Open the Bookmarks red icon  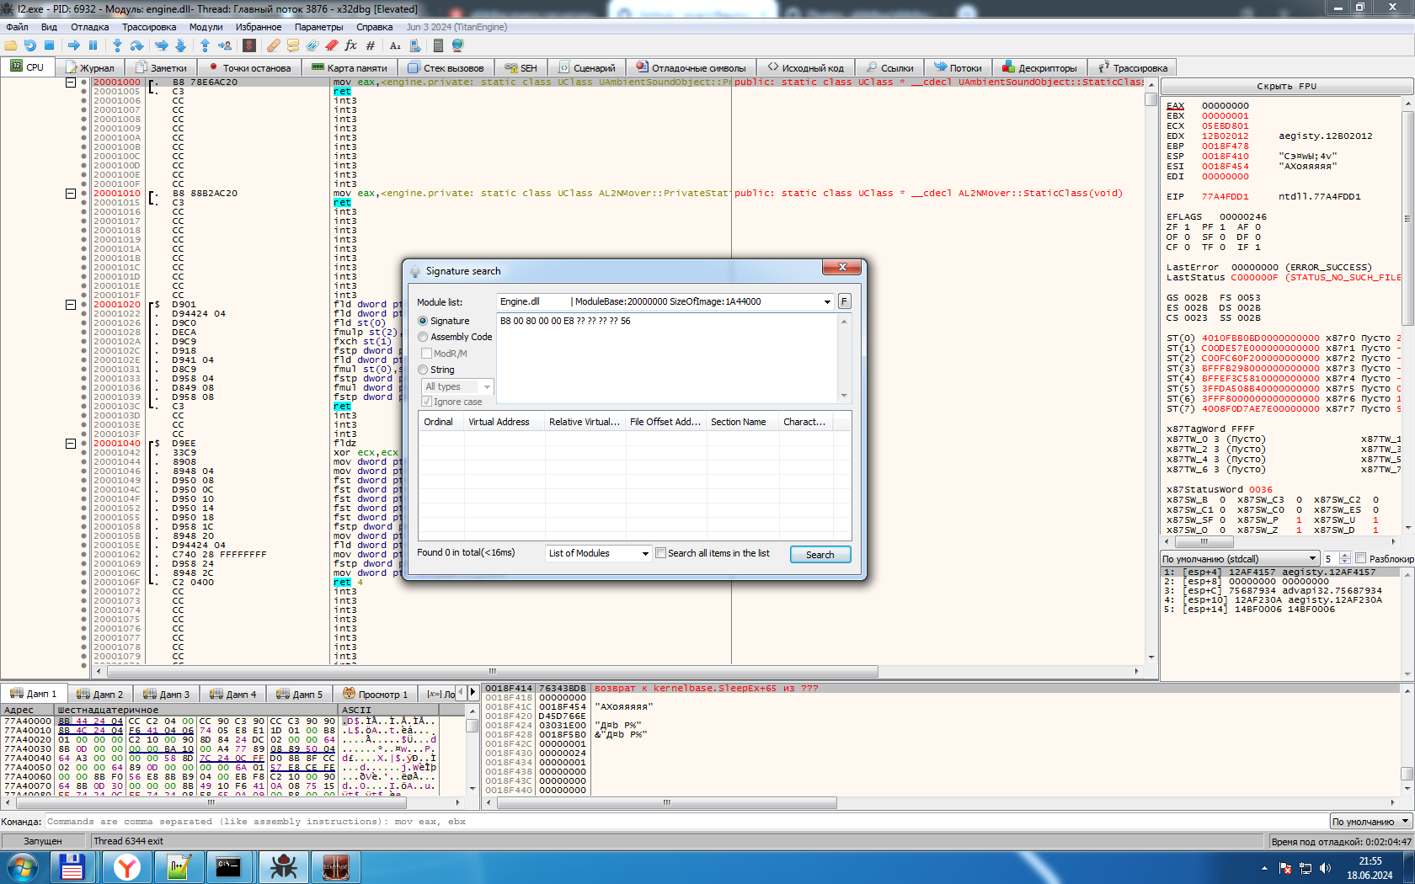pyautogui.click(x=332, y=45)
